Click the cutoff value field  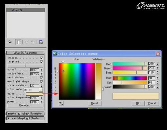[x=35, y=70]
